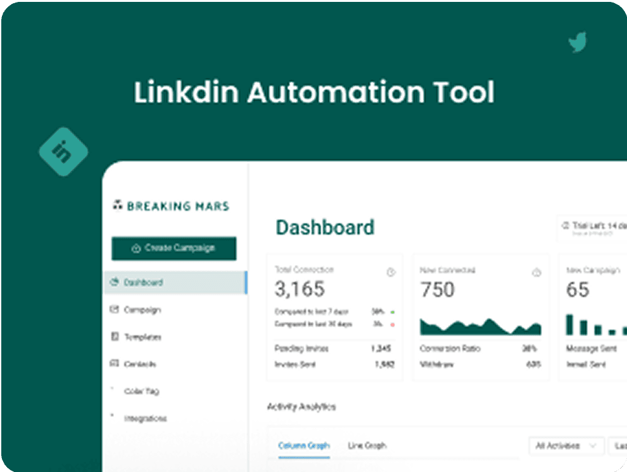Click the New Connected area chart
Screen dimensions: 627x472
coord(481,326)
